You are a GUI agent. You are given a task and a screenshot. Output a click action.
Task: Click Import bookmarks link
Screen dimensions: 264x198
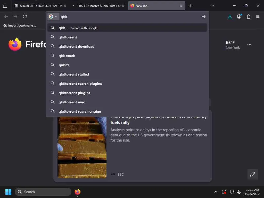click(20, 26)
